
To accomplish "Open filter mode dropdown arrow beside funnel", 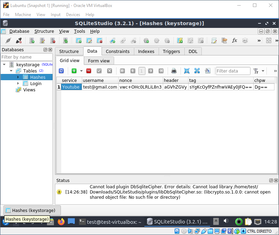I will tap(263, 71).
